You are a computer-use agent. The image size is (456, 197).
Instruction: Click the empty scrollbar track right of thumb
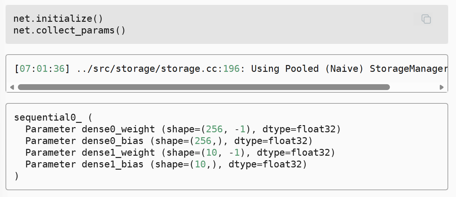click(414, 87)
